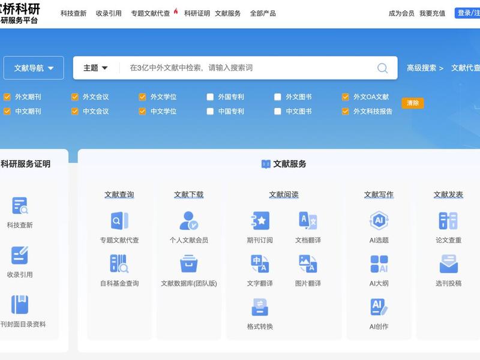This screenshot has height=360, width=480.
Task: Click the 成为会员 link
Action: pos(401,13)
